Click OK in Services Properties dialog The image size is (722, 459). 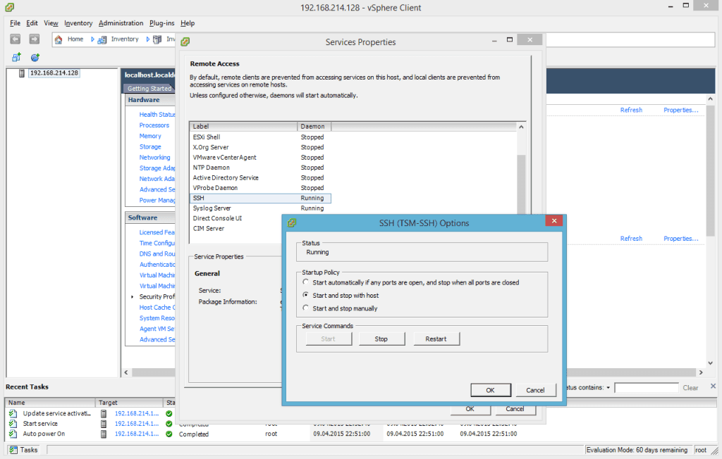(470, 409)
